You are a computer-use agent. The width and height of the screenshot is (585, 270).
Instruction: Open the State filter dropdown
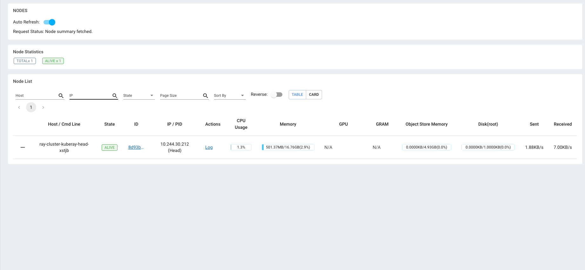139,95
